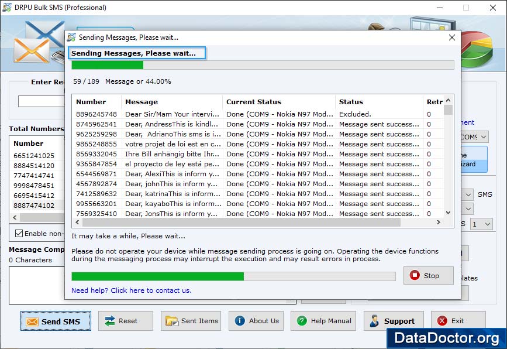
Task: Click the message grid's horizontal scrollbar left arrow
Action: click(77, 222)
